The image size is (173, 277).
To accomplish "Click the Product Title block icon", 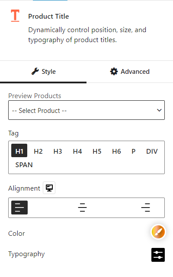I will point(15,16).
